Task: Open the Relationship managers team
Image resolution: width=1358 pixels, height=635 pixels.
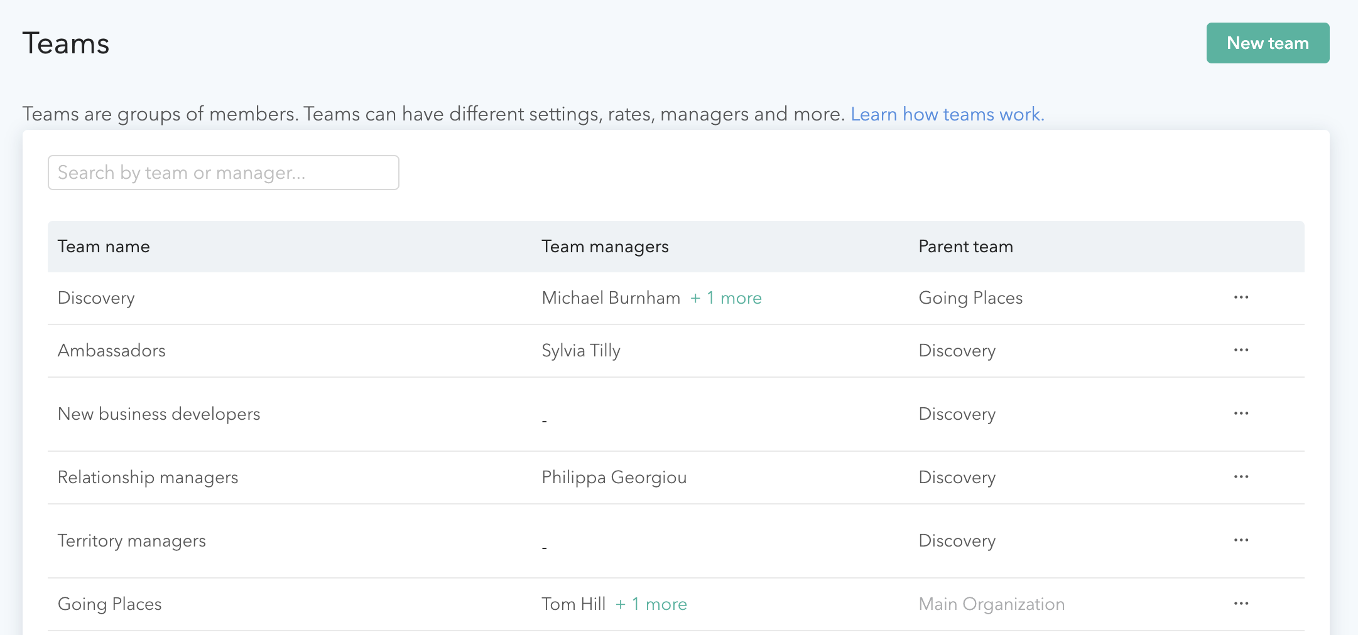Action: point(148,478)
